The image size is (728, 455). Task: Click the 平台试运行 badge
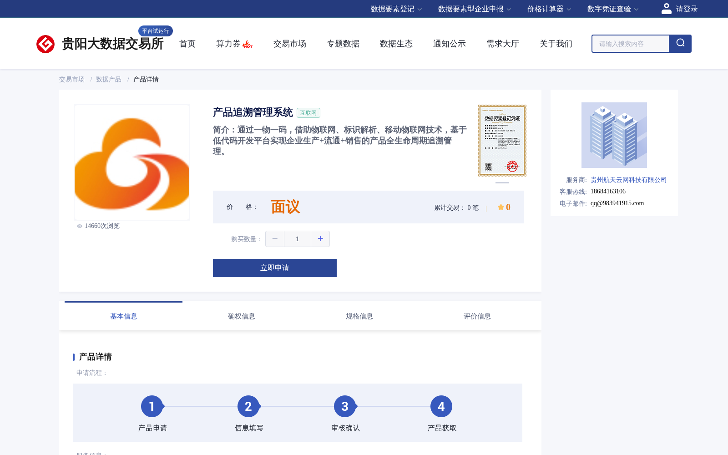pos(156,31)
